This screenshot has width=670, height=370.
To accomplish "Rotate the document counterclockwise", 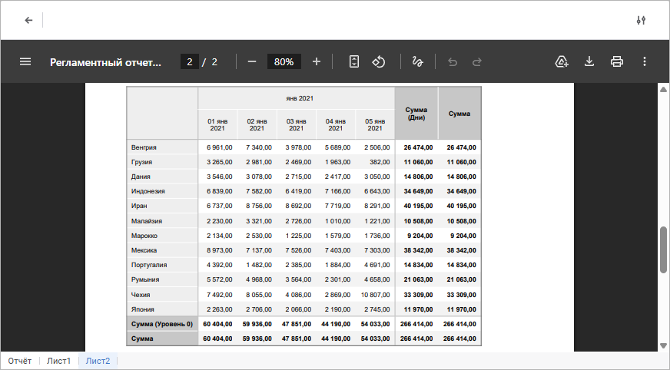I will tap(378, 62).
